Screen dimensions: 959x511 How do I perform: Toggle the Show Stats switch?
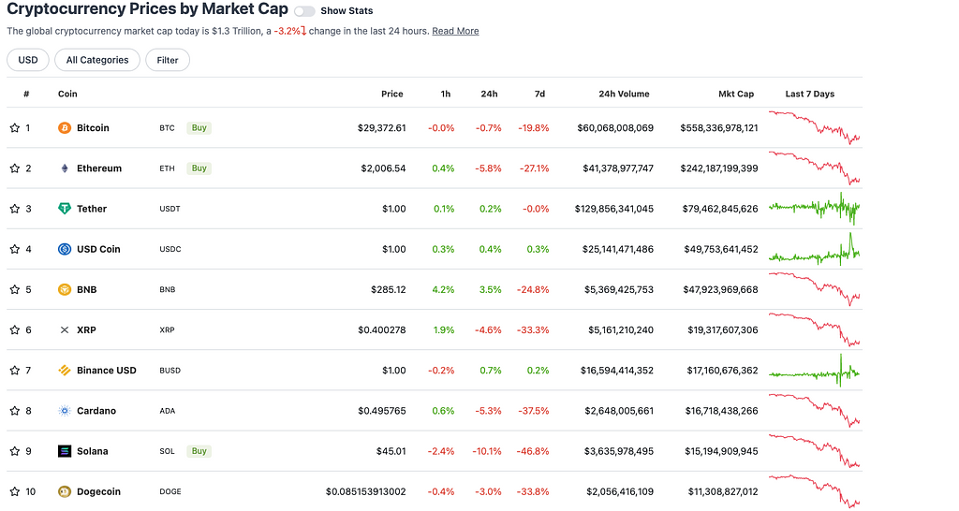coord(304,11)
